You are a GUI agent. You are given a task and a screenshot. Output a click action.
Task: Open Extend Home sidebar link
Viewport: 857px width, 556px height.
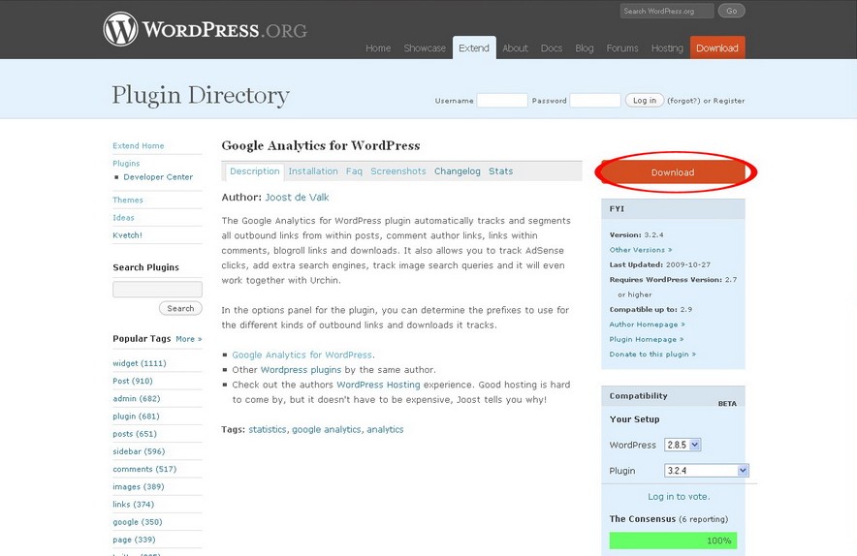[x=139, y=146]
